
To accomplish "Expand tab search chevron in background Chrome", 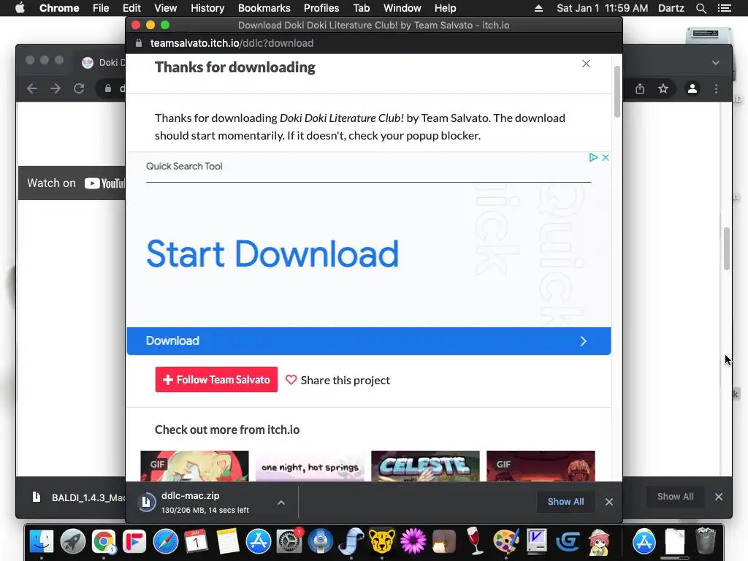I will coord(716,63).
